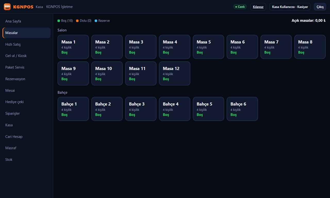This screenshot has width=330, height=198.
Task: Open Hızlı Satış from sidebar
Action: [27, 44]
